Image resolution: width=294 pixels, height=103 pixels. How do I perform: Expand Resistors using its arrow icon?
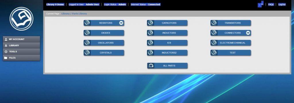pos(121,23)
